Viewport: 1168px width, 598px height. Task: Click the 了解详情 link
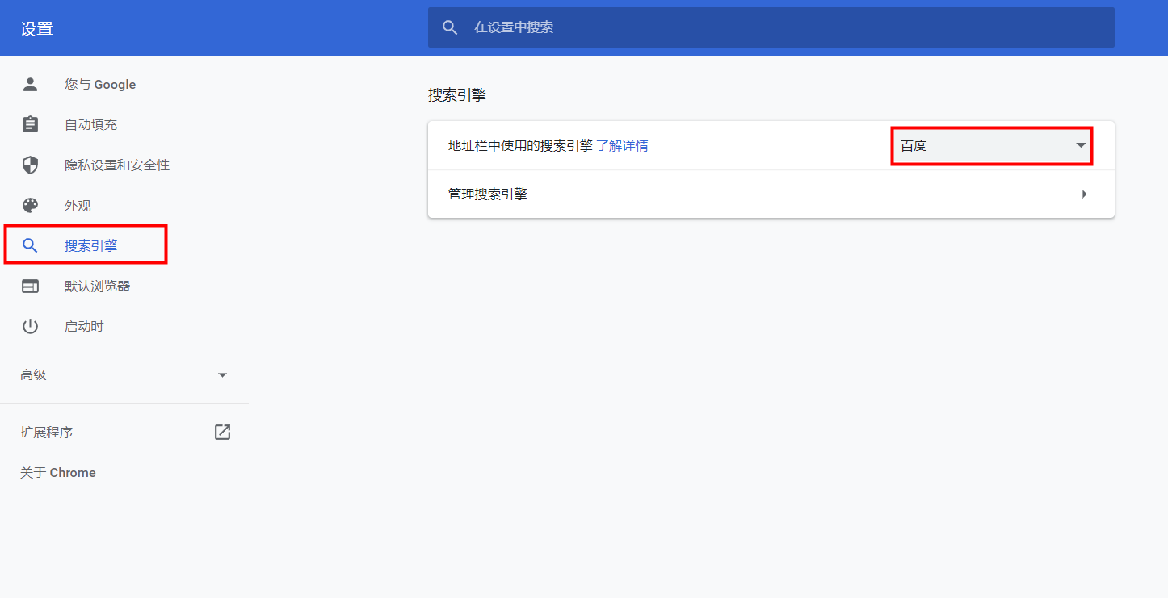click(622, 146)
